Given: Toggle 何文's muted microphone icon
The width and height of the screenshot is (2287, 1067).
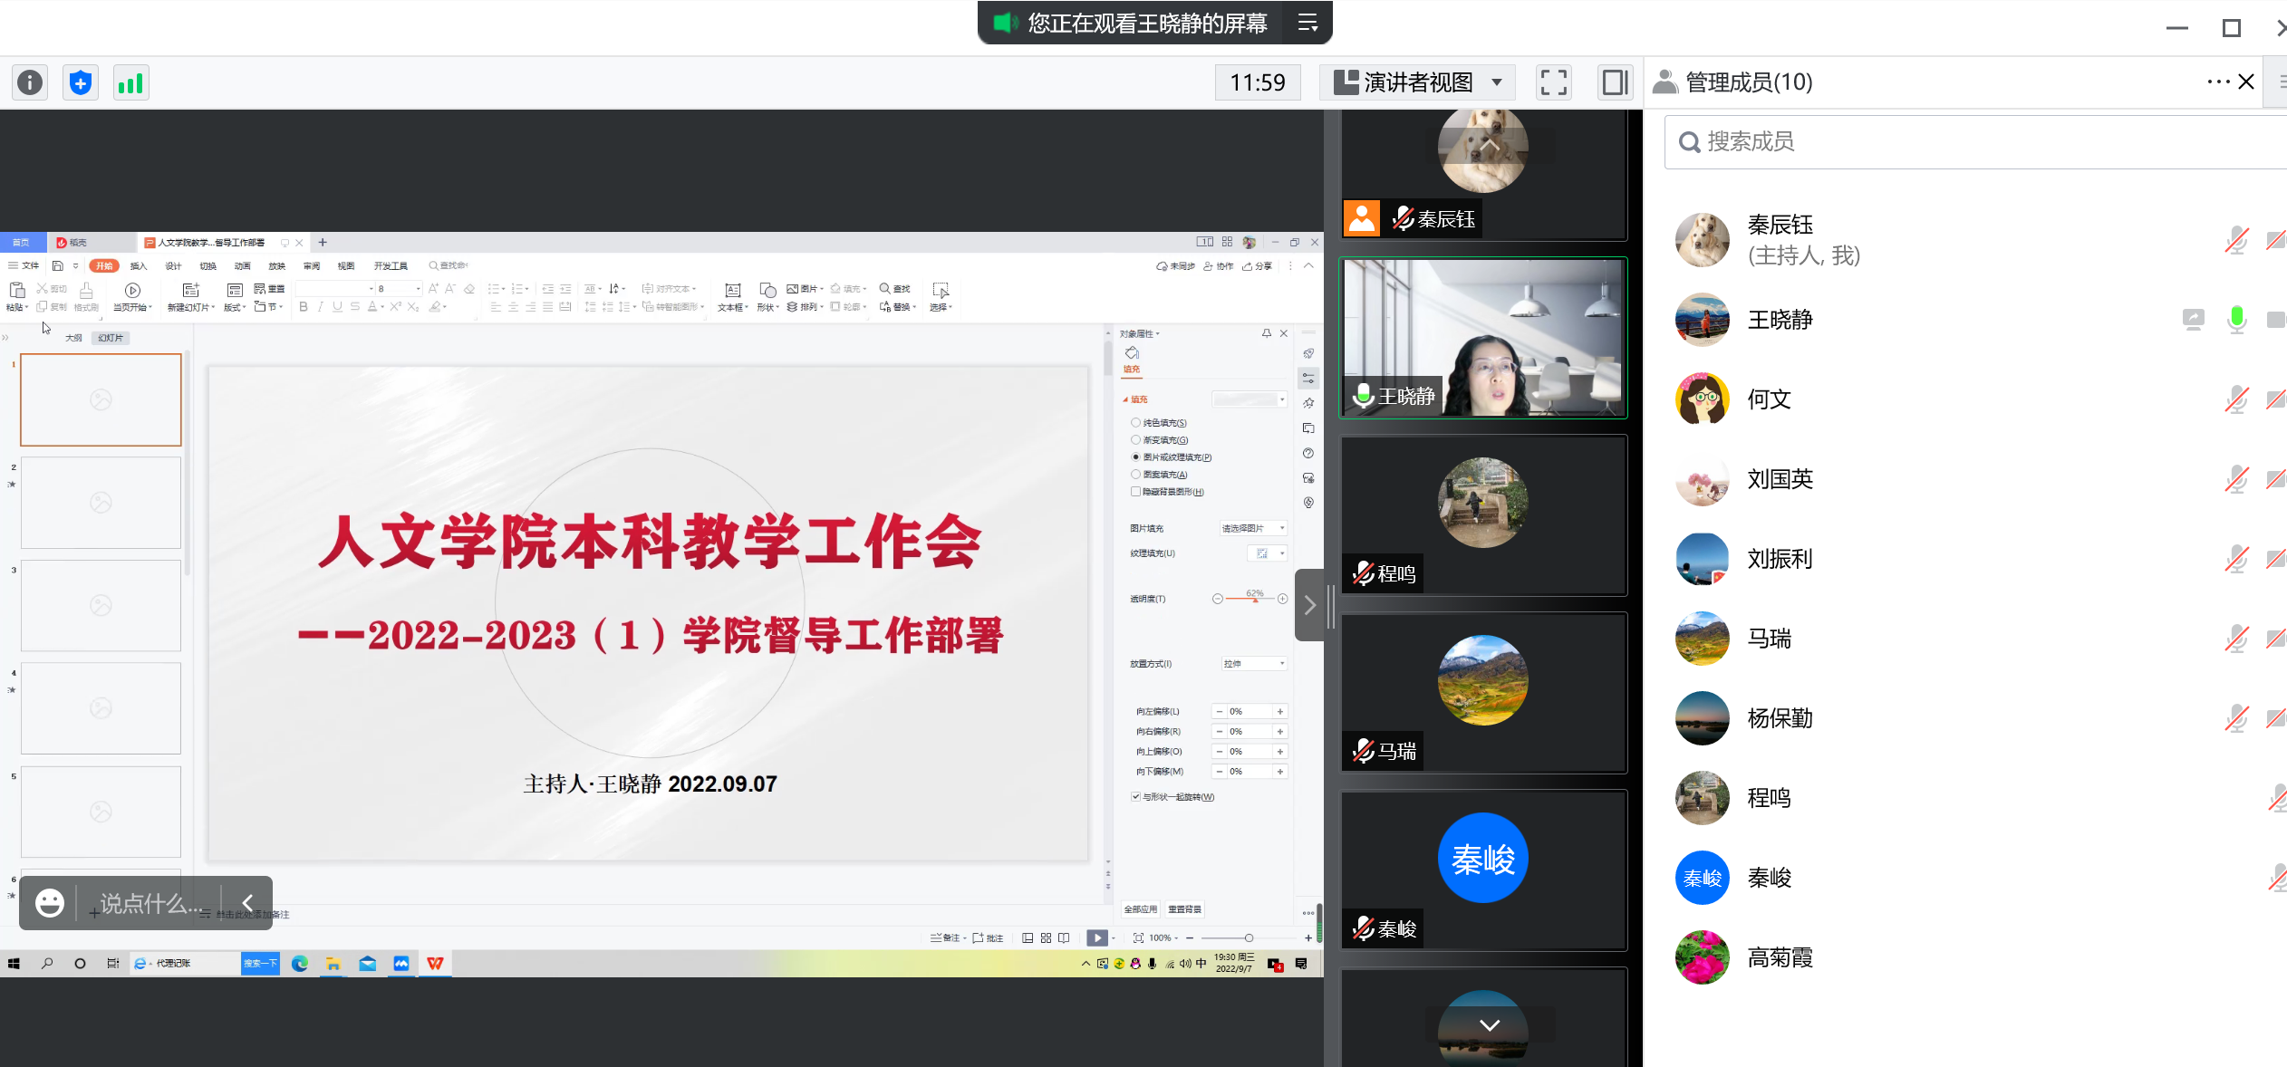Looking at the screenshot, I should pos(2236,399).
